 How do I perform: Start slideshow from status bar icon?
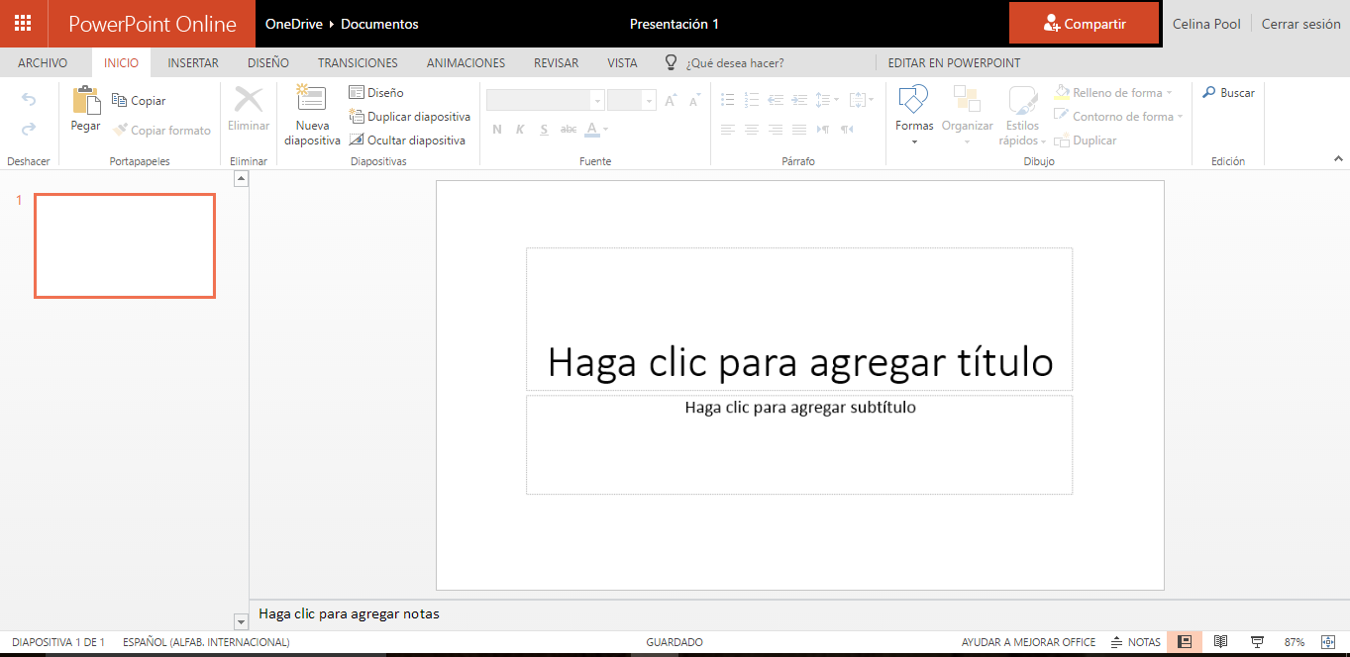[1258, 642]
